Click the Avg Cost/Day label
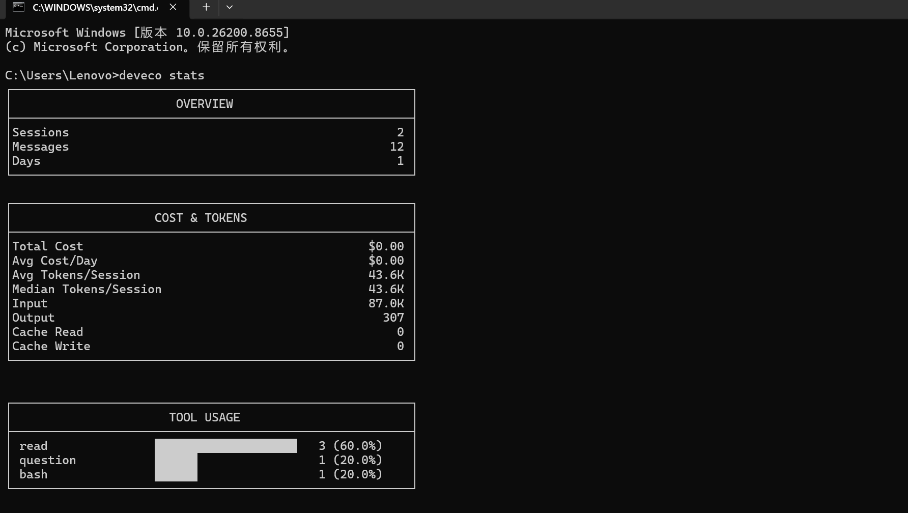The image size is (908, 513). [55, 261]
